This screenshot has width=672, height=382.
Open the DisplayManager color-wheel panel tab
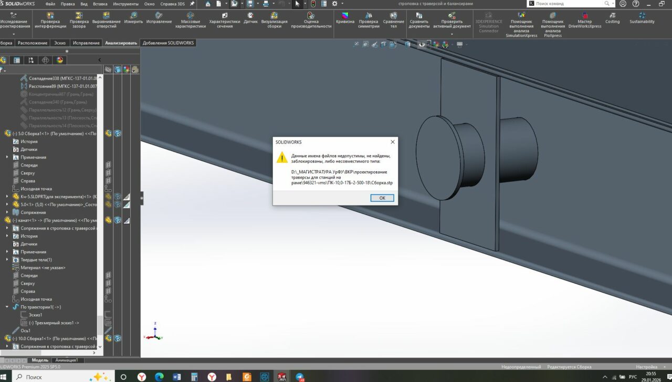(59, 60)
